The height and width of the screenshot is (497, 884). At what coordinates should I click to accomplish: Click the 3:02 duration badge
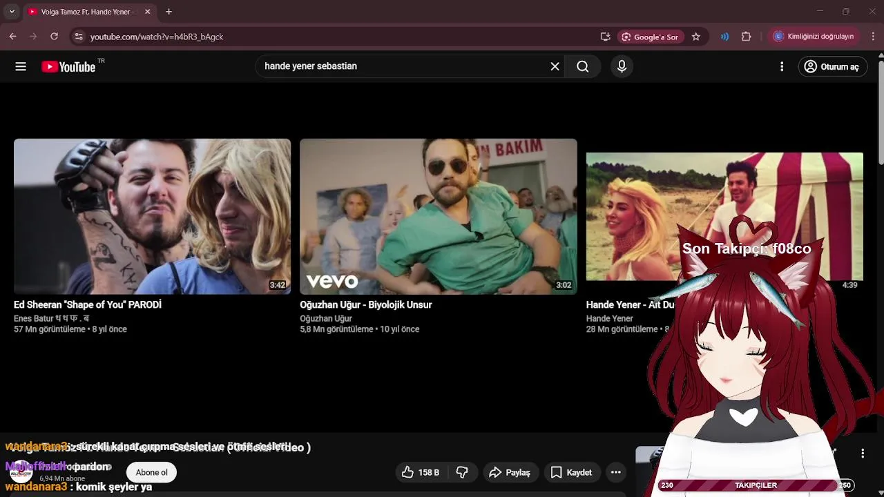pos(564,285)
